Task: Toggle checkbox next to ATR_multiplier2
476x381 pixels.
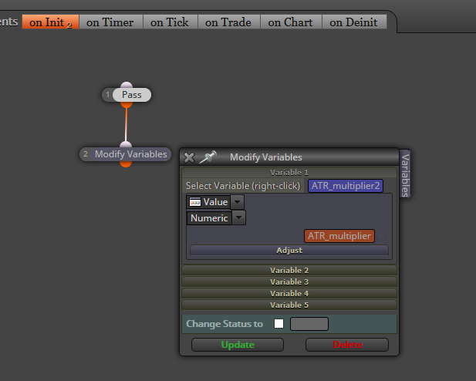Action: (390, 186)
